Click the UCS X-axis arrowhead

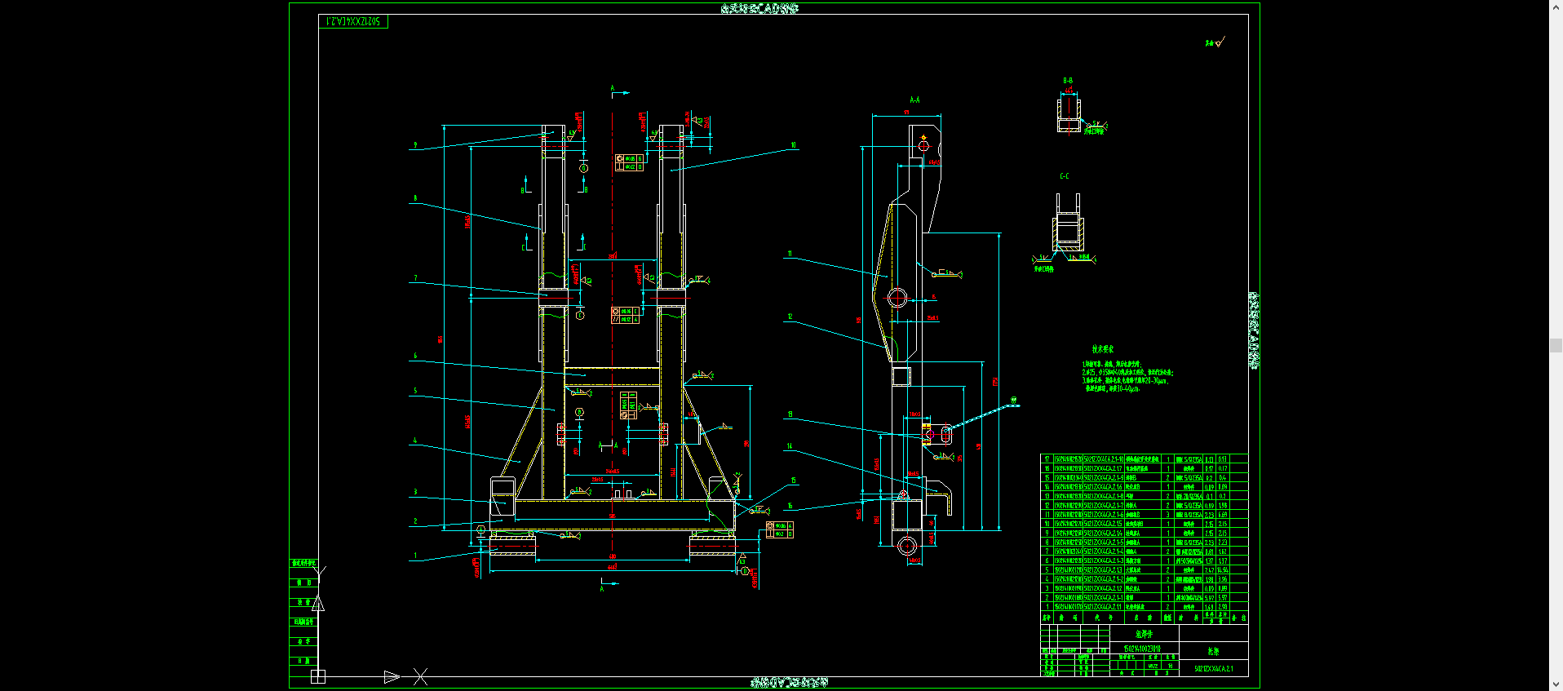click(x=392, y=676)
